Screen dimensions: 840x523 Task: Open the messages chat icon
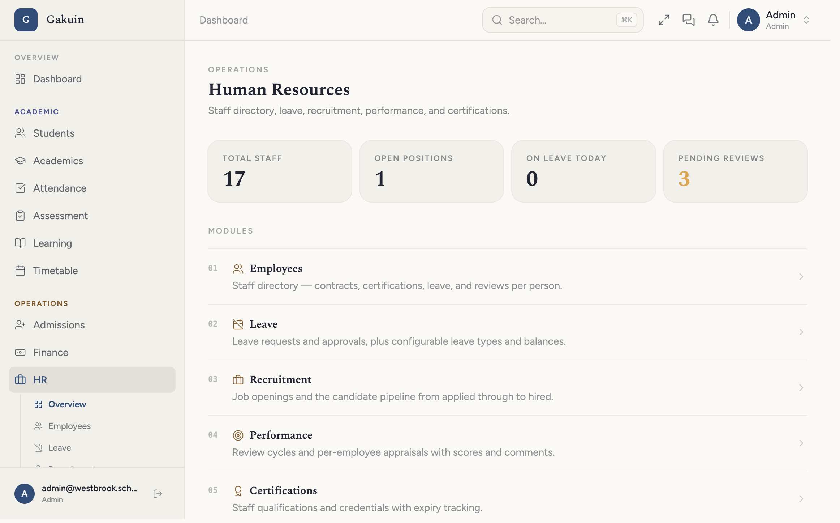[x=689, y=20]
